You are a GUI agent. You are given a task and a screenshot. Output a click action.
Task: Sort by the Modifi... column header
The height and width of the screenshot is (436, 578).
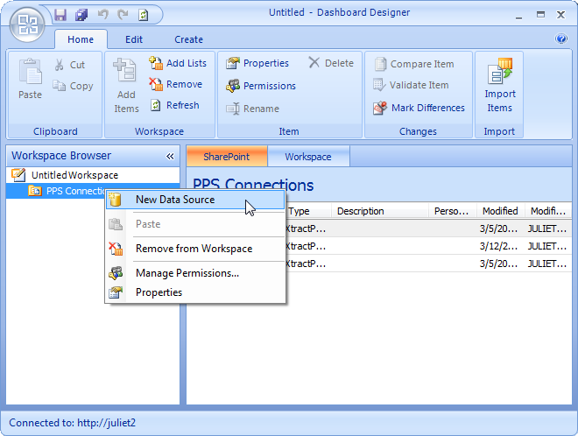(x=548, y=211)
